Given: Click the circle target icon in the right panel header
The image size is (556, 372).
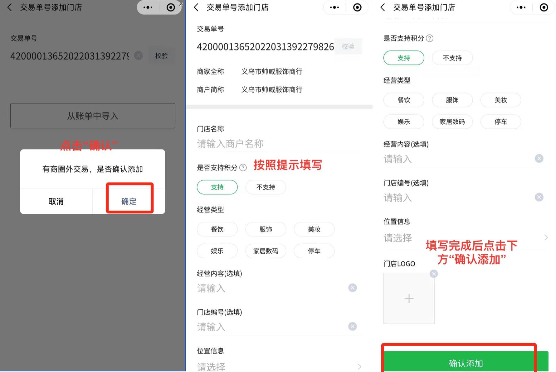Looking at the screenshot, I should point(544,7).
